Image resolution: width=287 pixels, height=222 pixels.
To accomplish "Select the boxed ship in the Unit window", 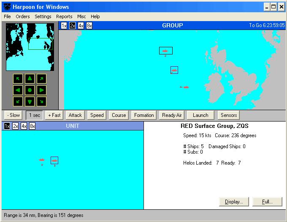I will coord(54,160).
